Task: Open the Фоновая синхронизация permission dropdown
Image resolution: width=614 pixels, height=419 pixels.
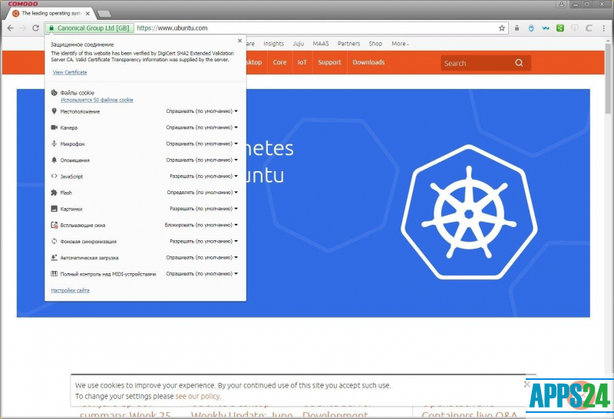Action: (203, 241)
